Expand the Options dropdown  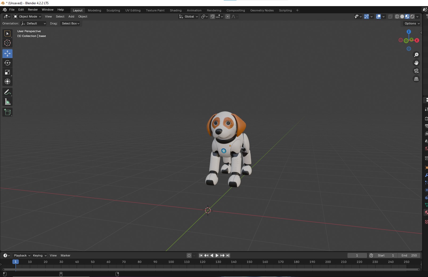[x=412, y=23]
